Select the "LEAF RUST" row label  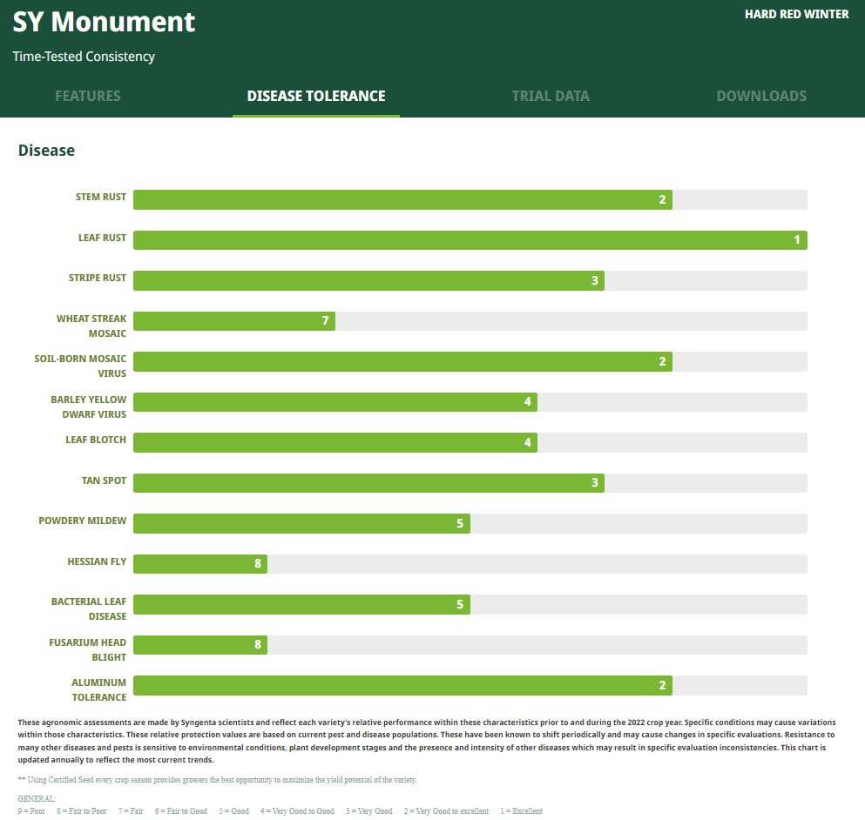102,238
